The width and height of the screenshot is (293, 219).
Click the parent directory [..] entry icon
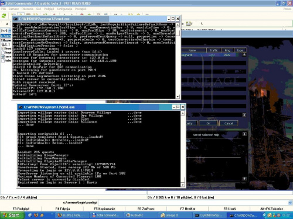[x=3, y=44]
